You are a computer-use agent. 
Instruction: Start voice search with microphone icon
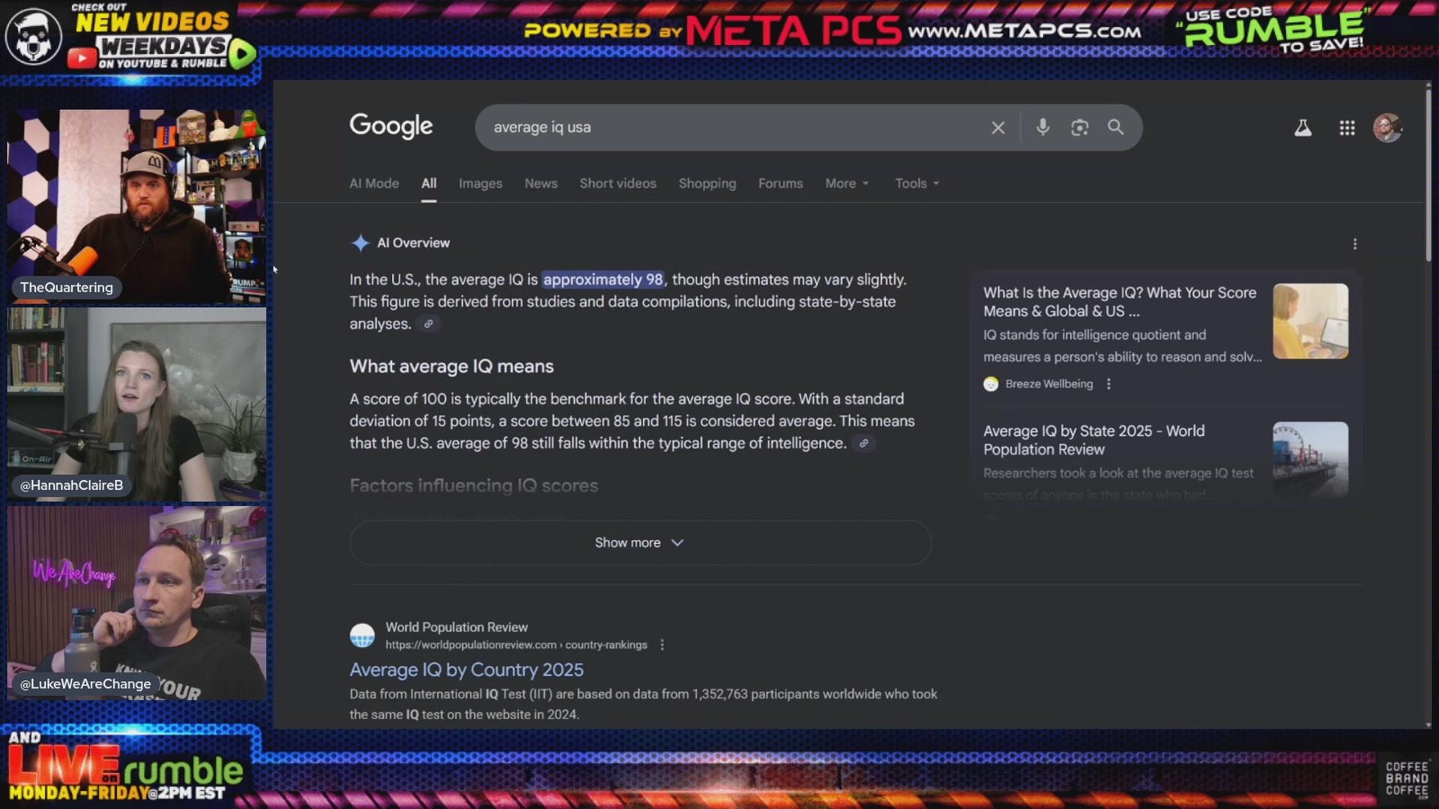[x=1043, y=127]
